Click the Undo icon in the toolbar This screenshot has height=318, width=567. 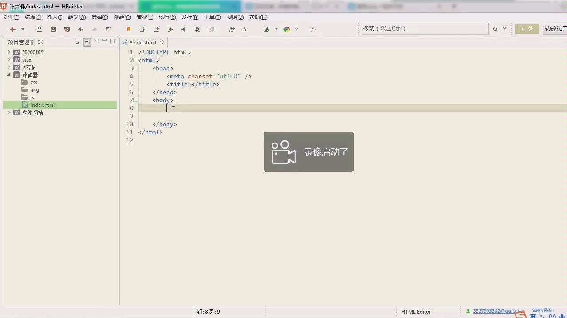pos(81,28)
